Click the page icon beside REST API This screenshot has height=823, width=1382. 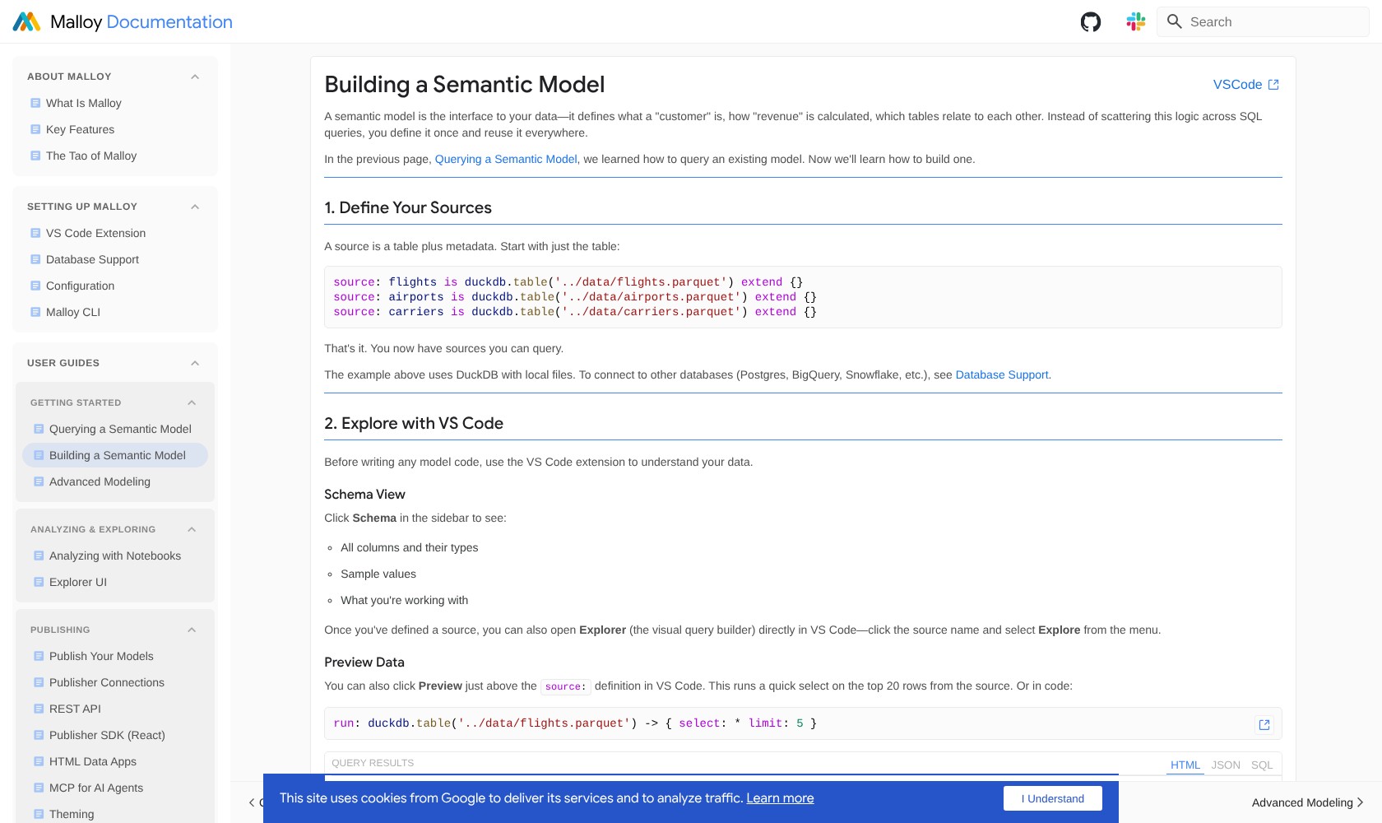[x=39, y=709]
